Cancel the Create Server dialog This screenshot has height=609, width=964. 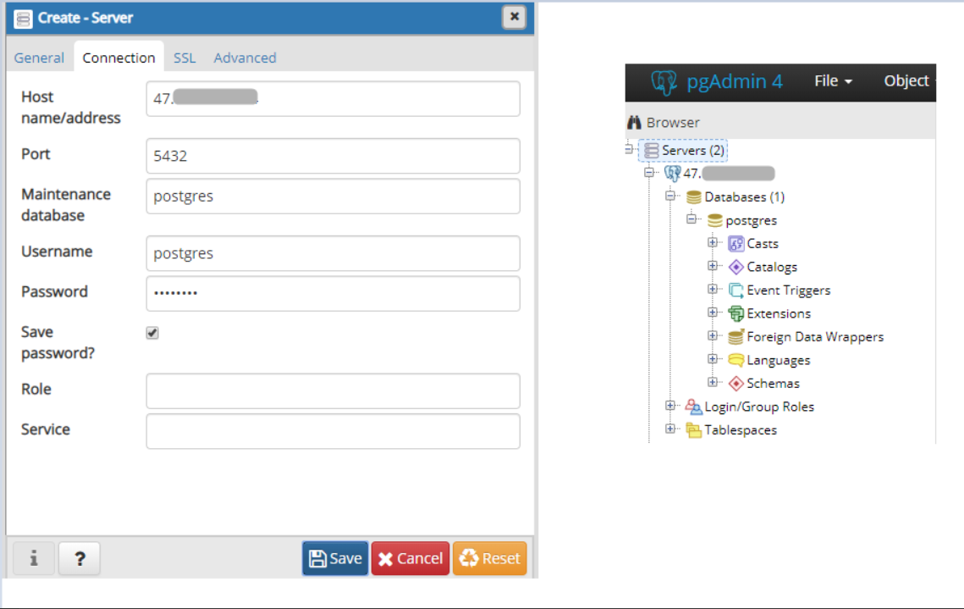pyautogui.click(x=410, y=558)
